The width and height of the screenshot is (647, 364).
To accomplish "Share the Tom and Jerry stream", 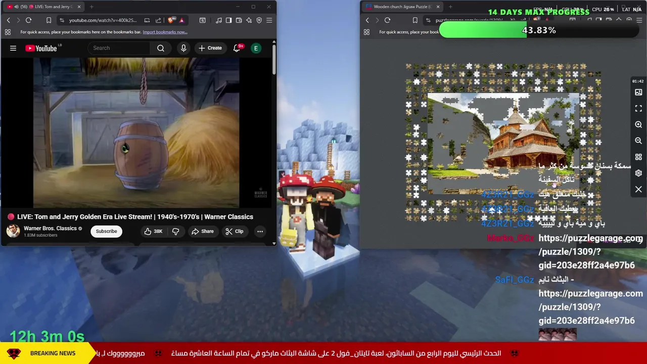I will [x=202, y=231].
